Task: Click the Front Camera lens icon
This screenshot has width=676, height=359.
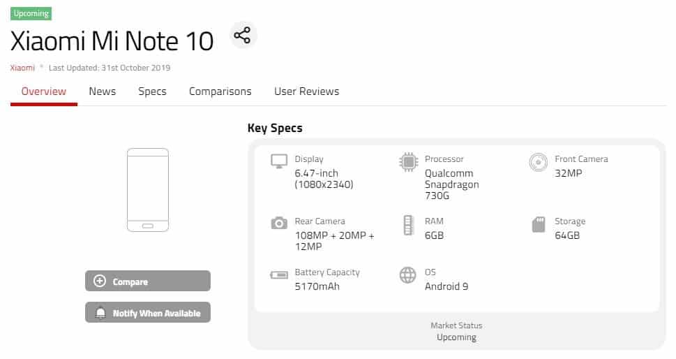Action: click(538, 162)
